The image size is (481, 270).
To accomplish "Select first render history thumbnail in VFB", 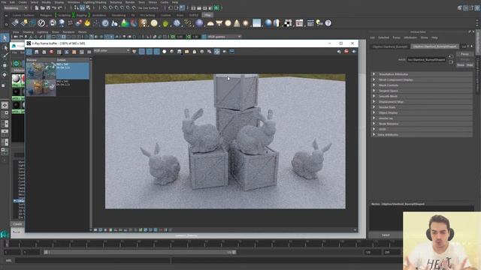I will [41, 70].
